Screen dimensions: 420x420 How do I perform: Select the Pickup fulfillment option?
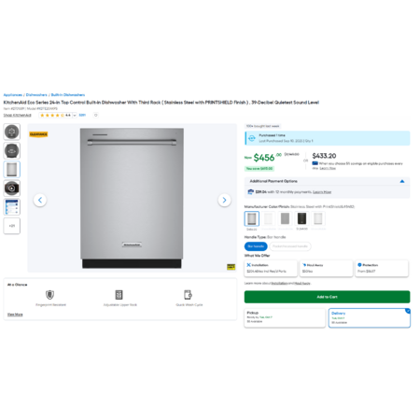pyautogui.click(x=285, y=318)
